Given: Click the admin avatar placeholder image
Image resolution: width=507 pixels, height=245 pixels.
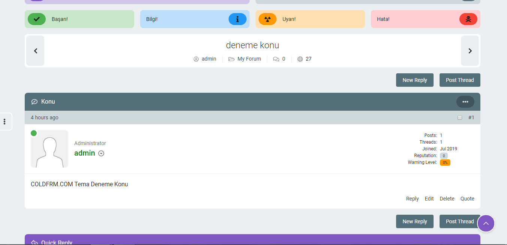Looking at the screenshot, I should (x=49, y=149).
